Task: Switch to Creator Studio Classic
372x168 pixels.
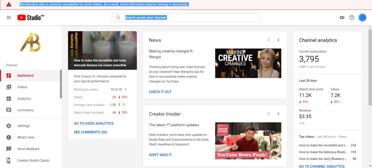Action: [30, 160]
